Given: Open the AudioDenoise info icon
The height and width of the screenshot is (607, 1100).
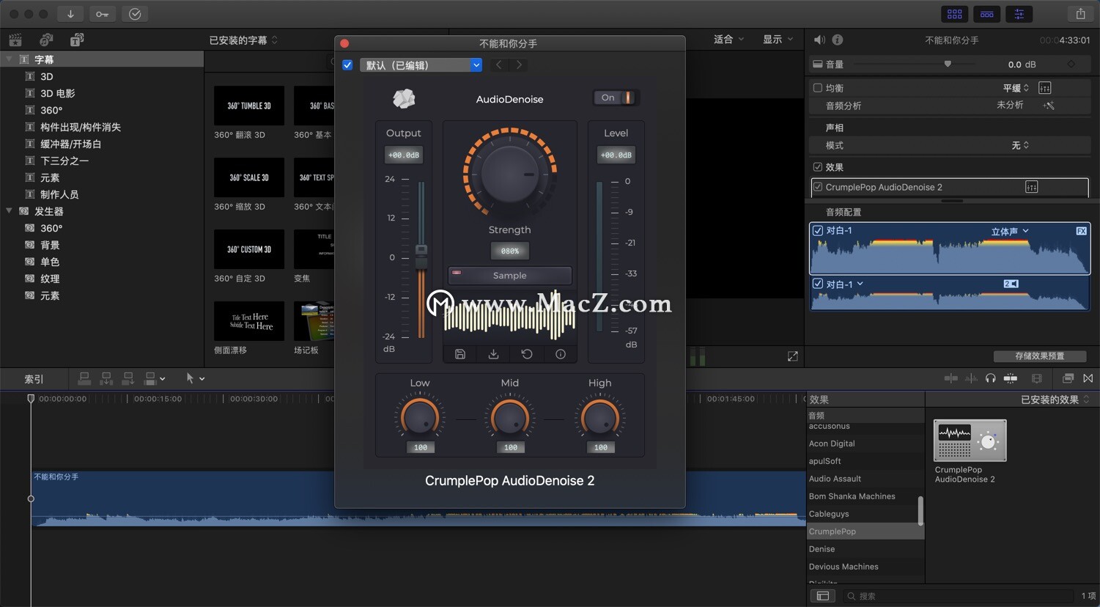Looking at the screenshot, I should point(561,354).
